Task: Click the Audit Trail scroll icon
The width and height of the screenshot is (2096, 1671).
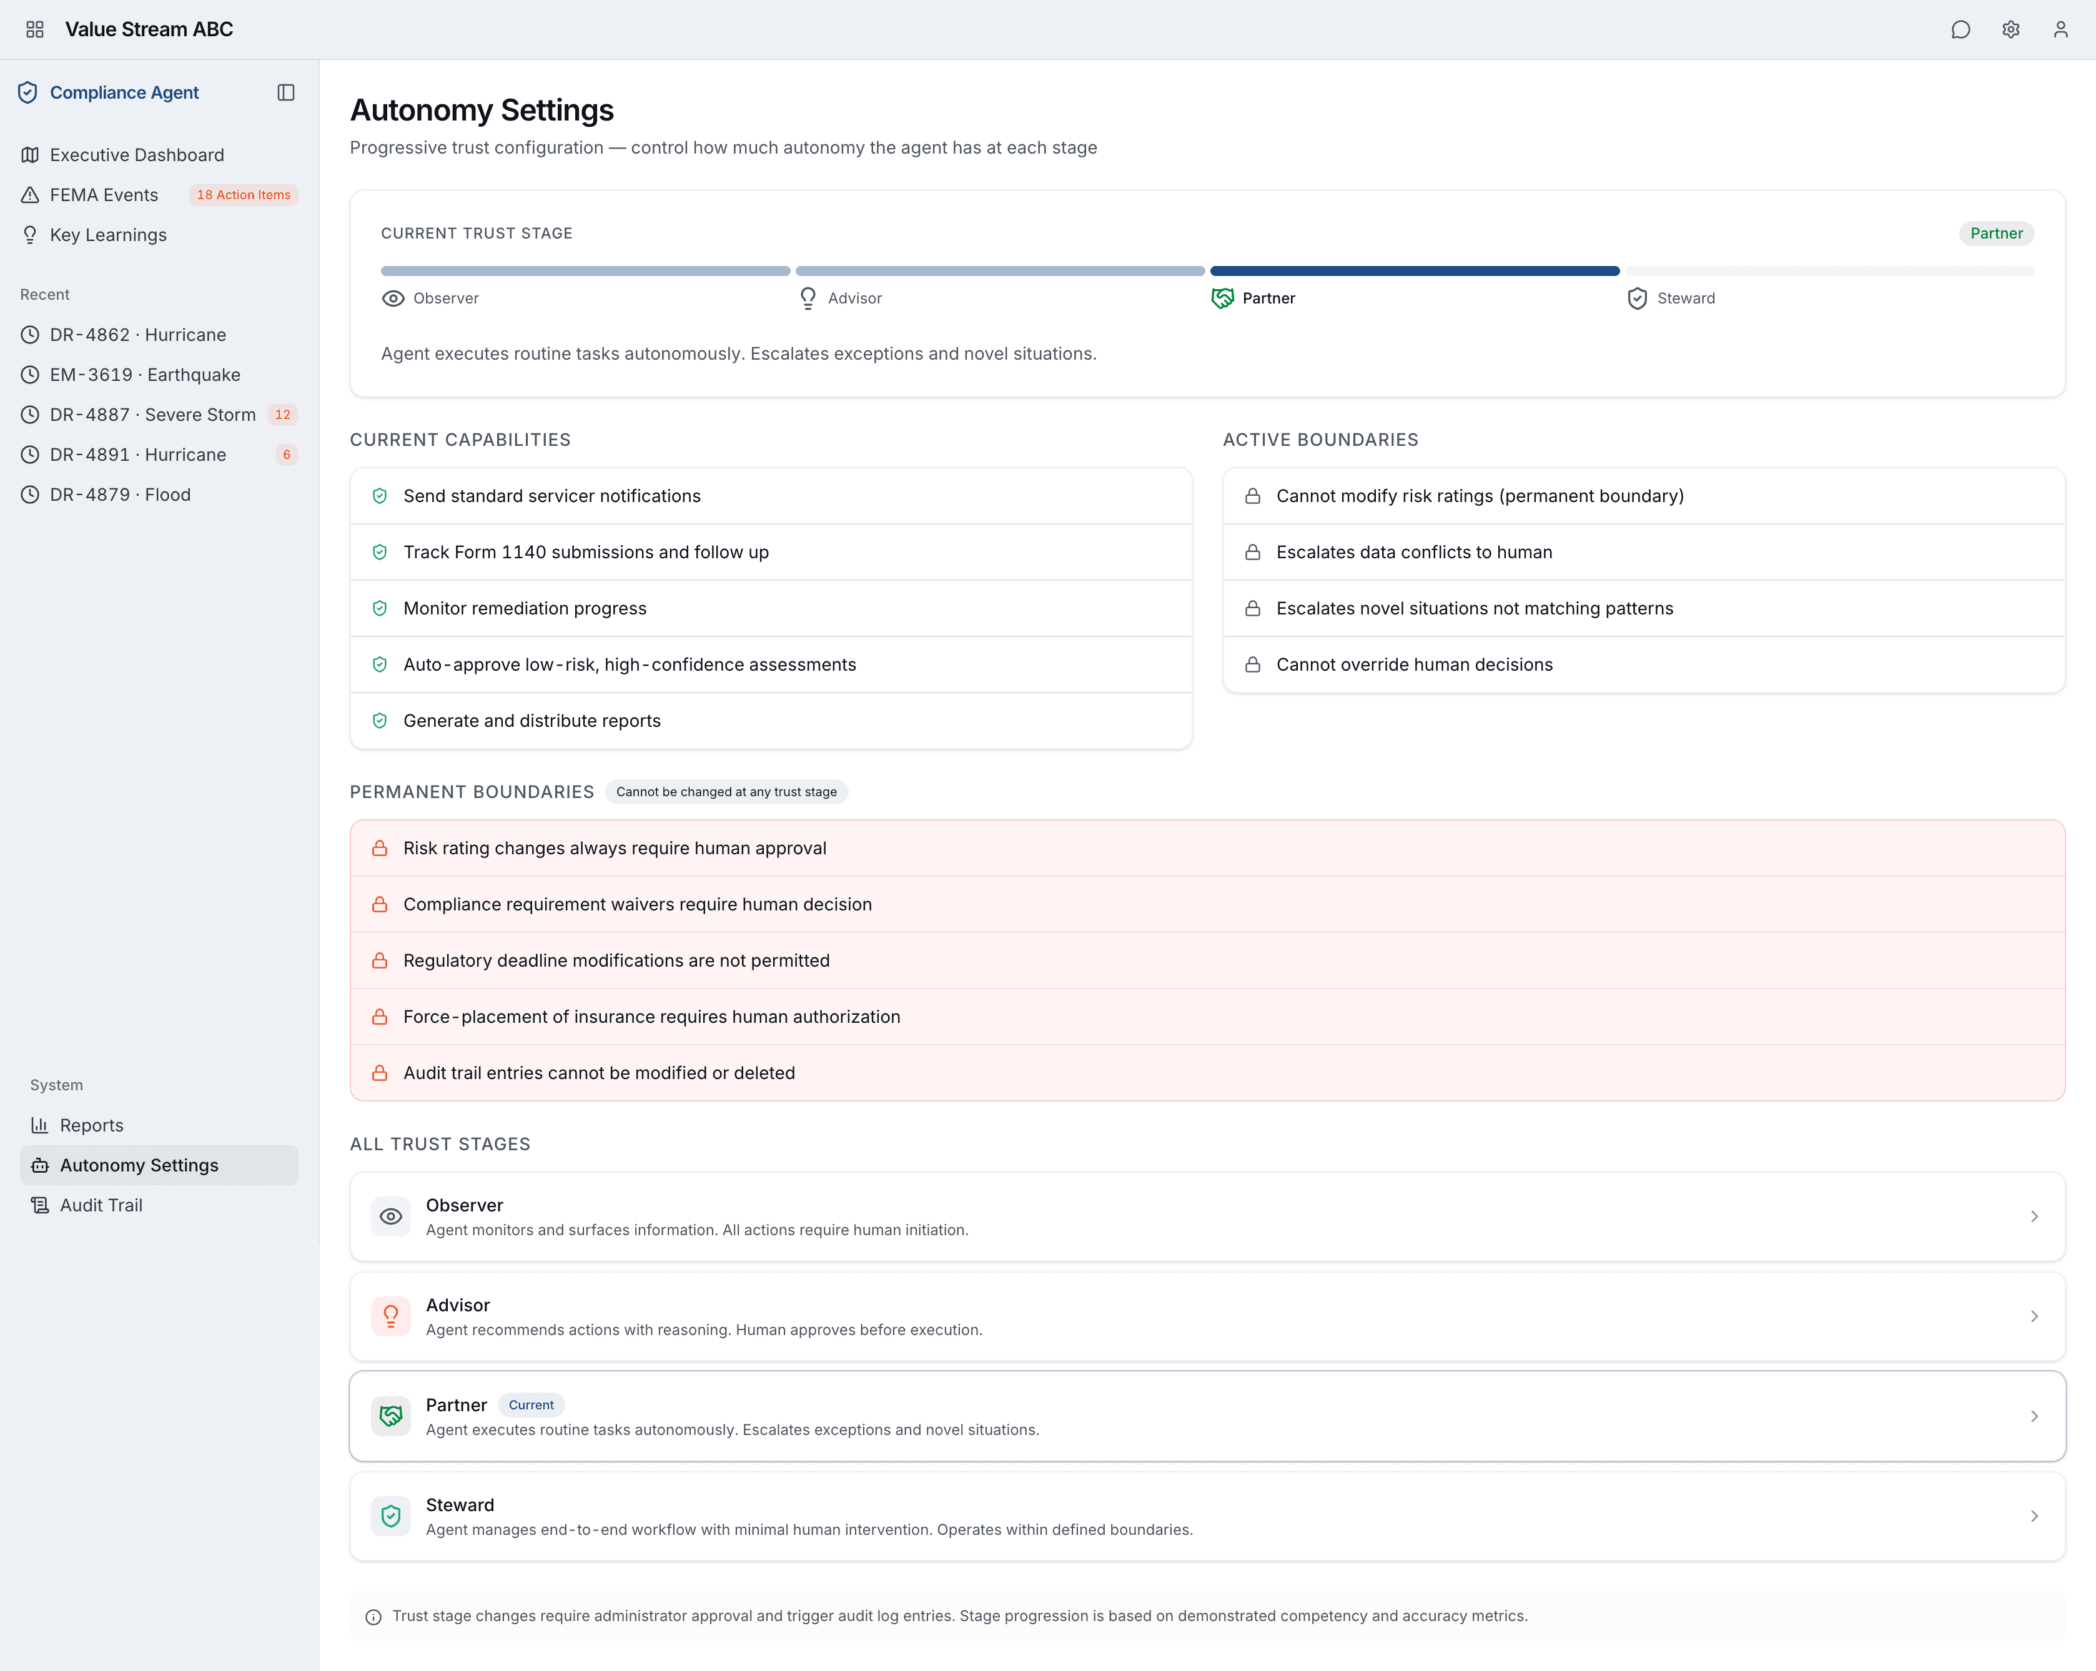Action: (x=40, y=1205)
